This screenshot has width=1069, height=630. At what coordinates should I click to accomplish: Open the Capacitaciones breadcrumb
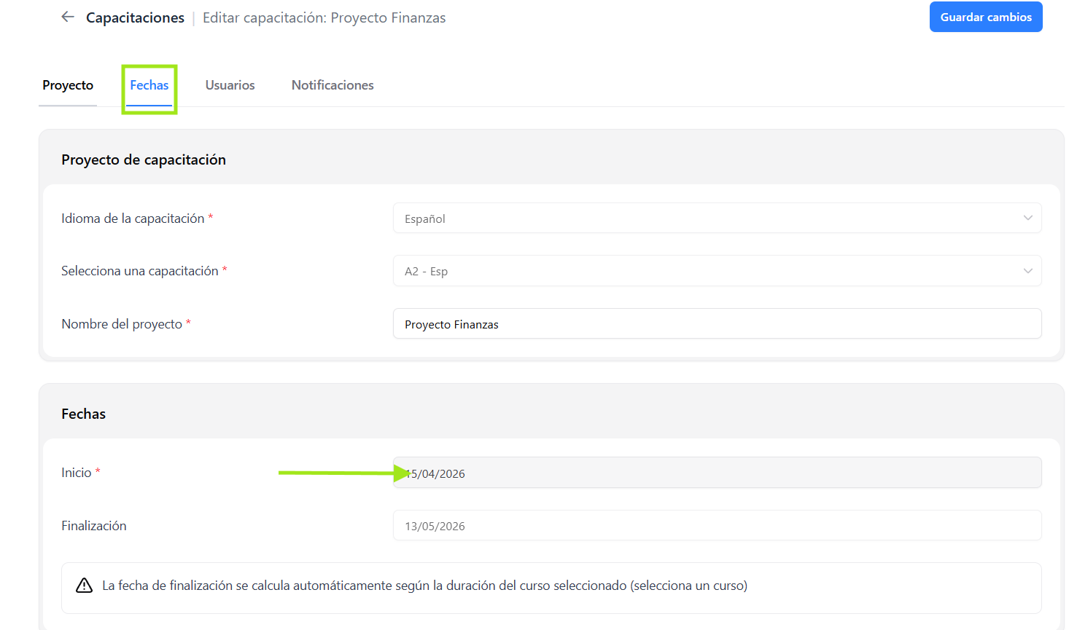(135, 17)
